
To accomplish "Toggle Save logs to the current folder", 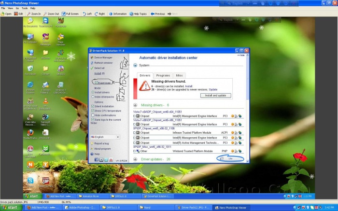I will (93, 120).
